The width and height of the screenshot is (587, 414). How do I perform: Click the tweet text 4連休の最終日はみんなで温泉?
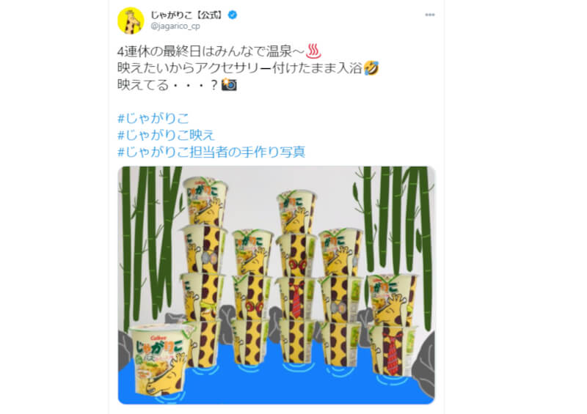tap(211, 51)
